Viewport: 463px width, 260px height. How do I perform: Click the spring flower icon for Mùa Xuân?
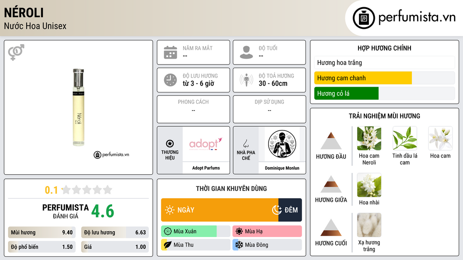click(x=168, y=232)
